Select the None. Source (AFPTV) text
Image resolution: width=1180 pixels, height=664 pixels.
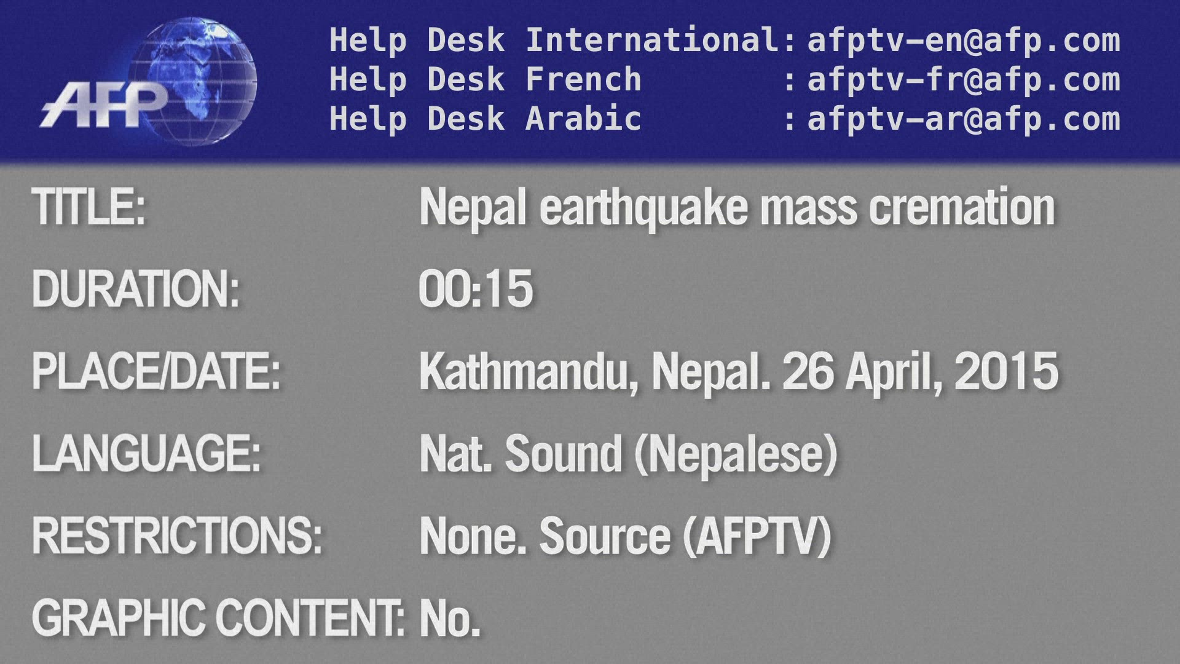pos(625,537)
